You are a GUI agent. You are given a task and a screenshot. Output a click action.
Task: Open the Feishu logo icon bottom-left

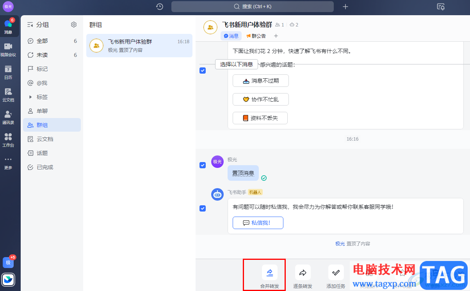[x=8, y=279]
